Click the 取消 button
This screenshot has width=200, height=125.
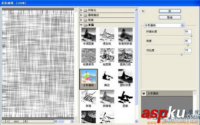click(170, 17)
